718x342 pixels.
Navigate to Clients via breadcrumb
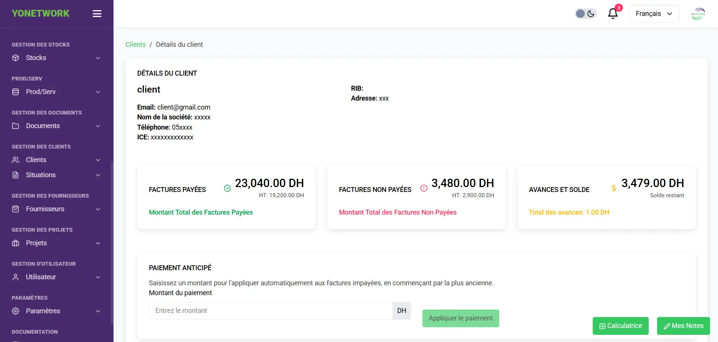(x=135, y=44)
